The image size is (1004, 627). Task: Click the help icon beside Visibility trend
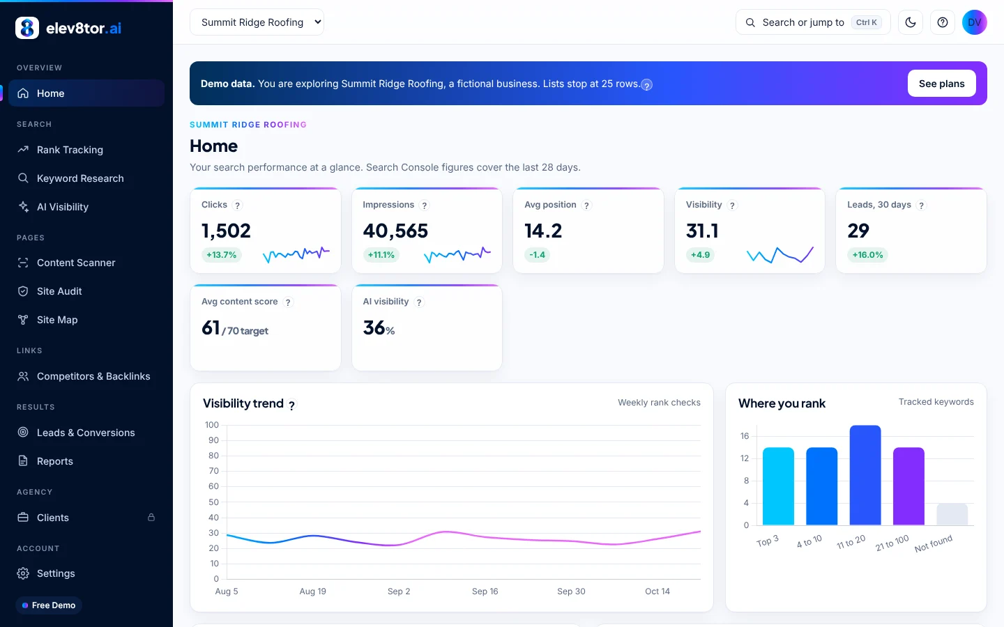pyautogui.click(x=292, y=405)
